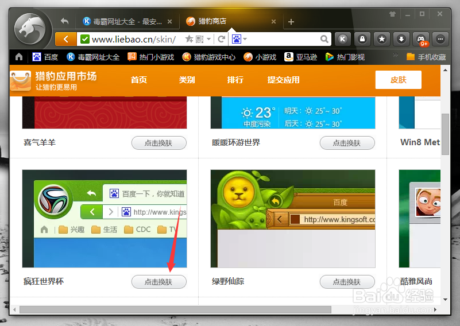Screen dimensions: 460x326
Task: Open favorites star toolbar button
Action: coord(382,39)
